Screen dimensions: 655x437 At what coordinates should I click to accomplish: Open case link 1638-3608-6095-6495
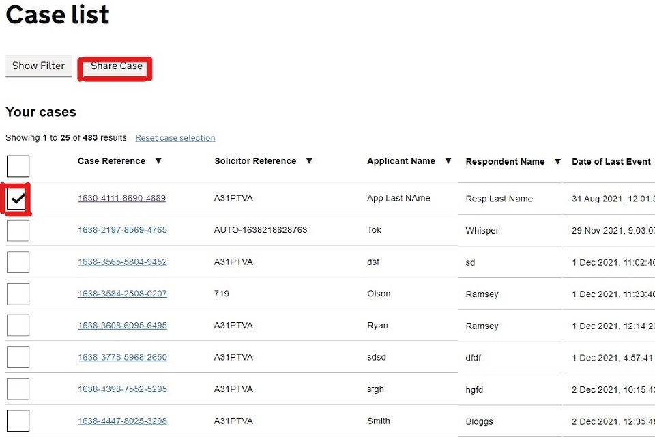point(122,326)
